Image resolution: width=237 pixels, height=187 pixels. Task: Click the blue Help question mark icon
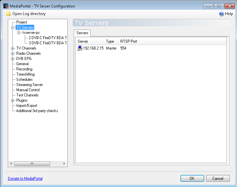(x=221, y=14)
